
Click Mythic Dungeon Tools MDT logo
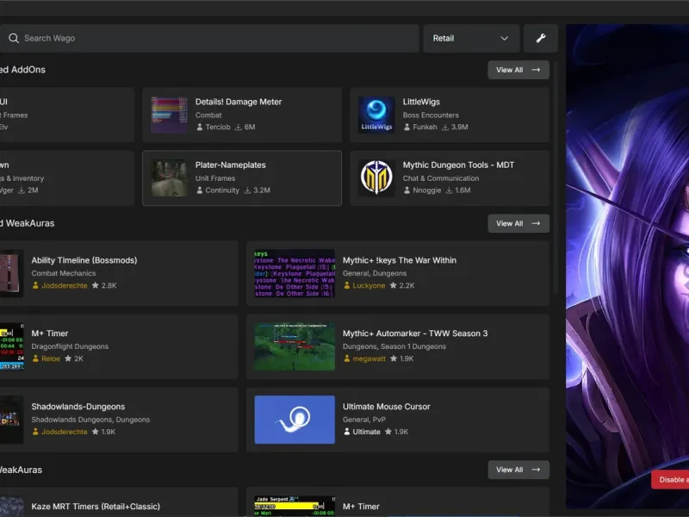[376, 178]
